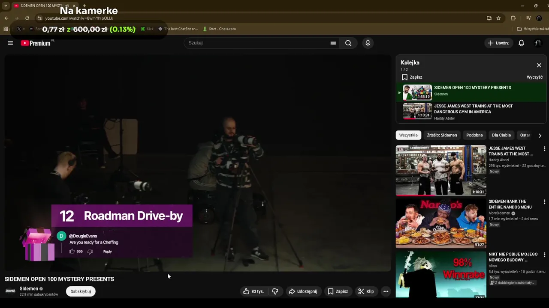Advance filter chips with right chevron
The width and height of the screenshot is (549, 308).
tap(540, 135)
